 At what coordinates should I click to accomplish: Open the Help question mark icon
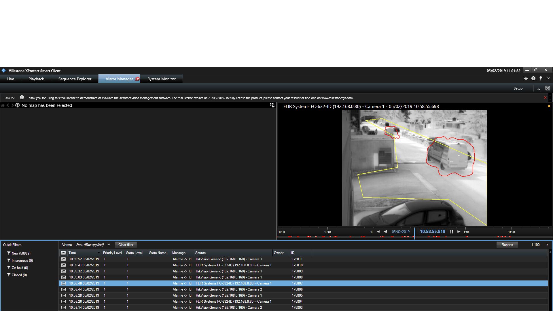(x=533, y=78)
